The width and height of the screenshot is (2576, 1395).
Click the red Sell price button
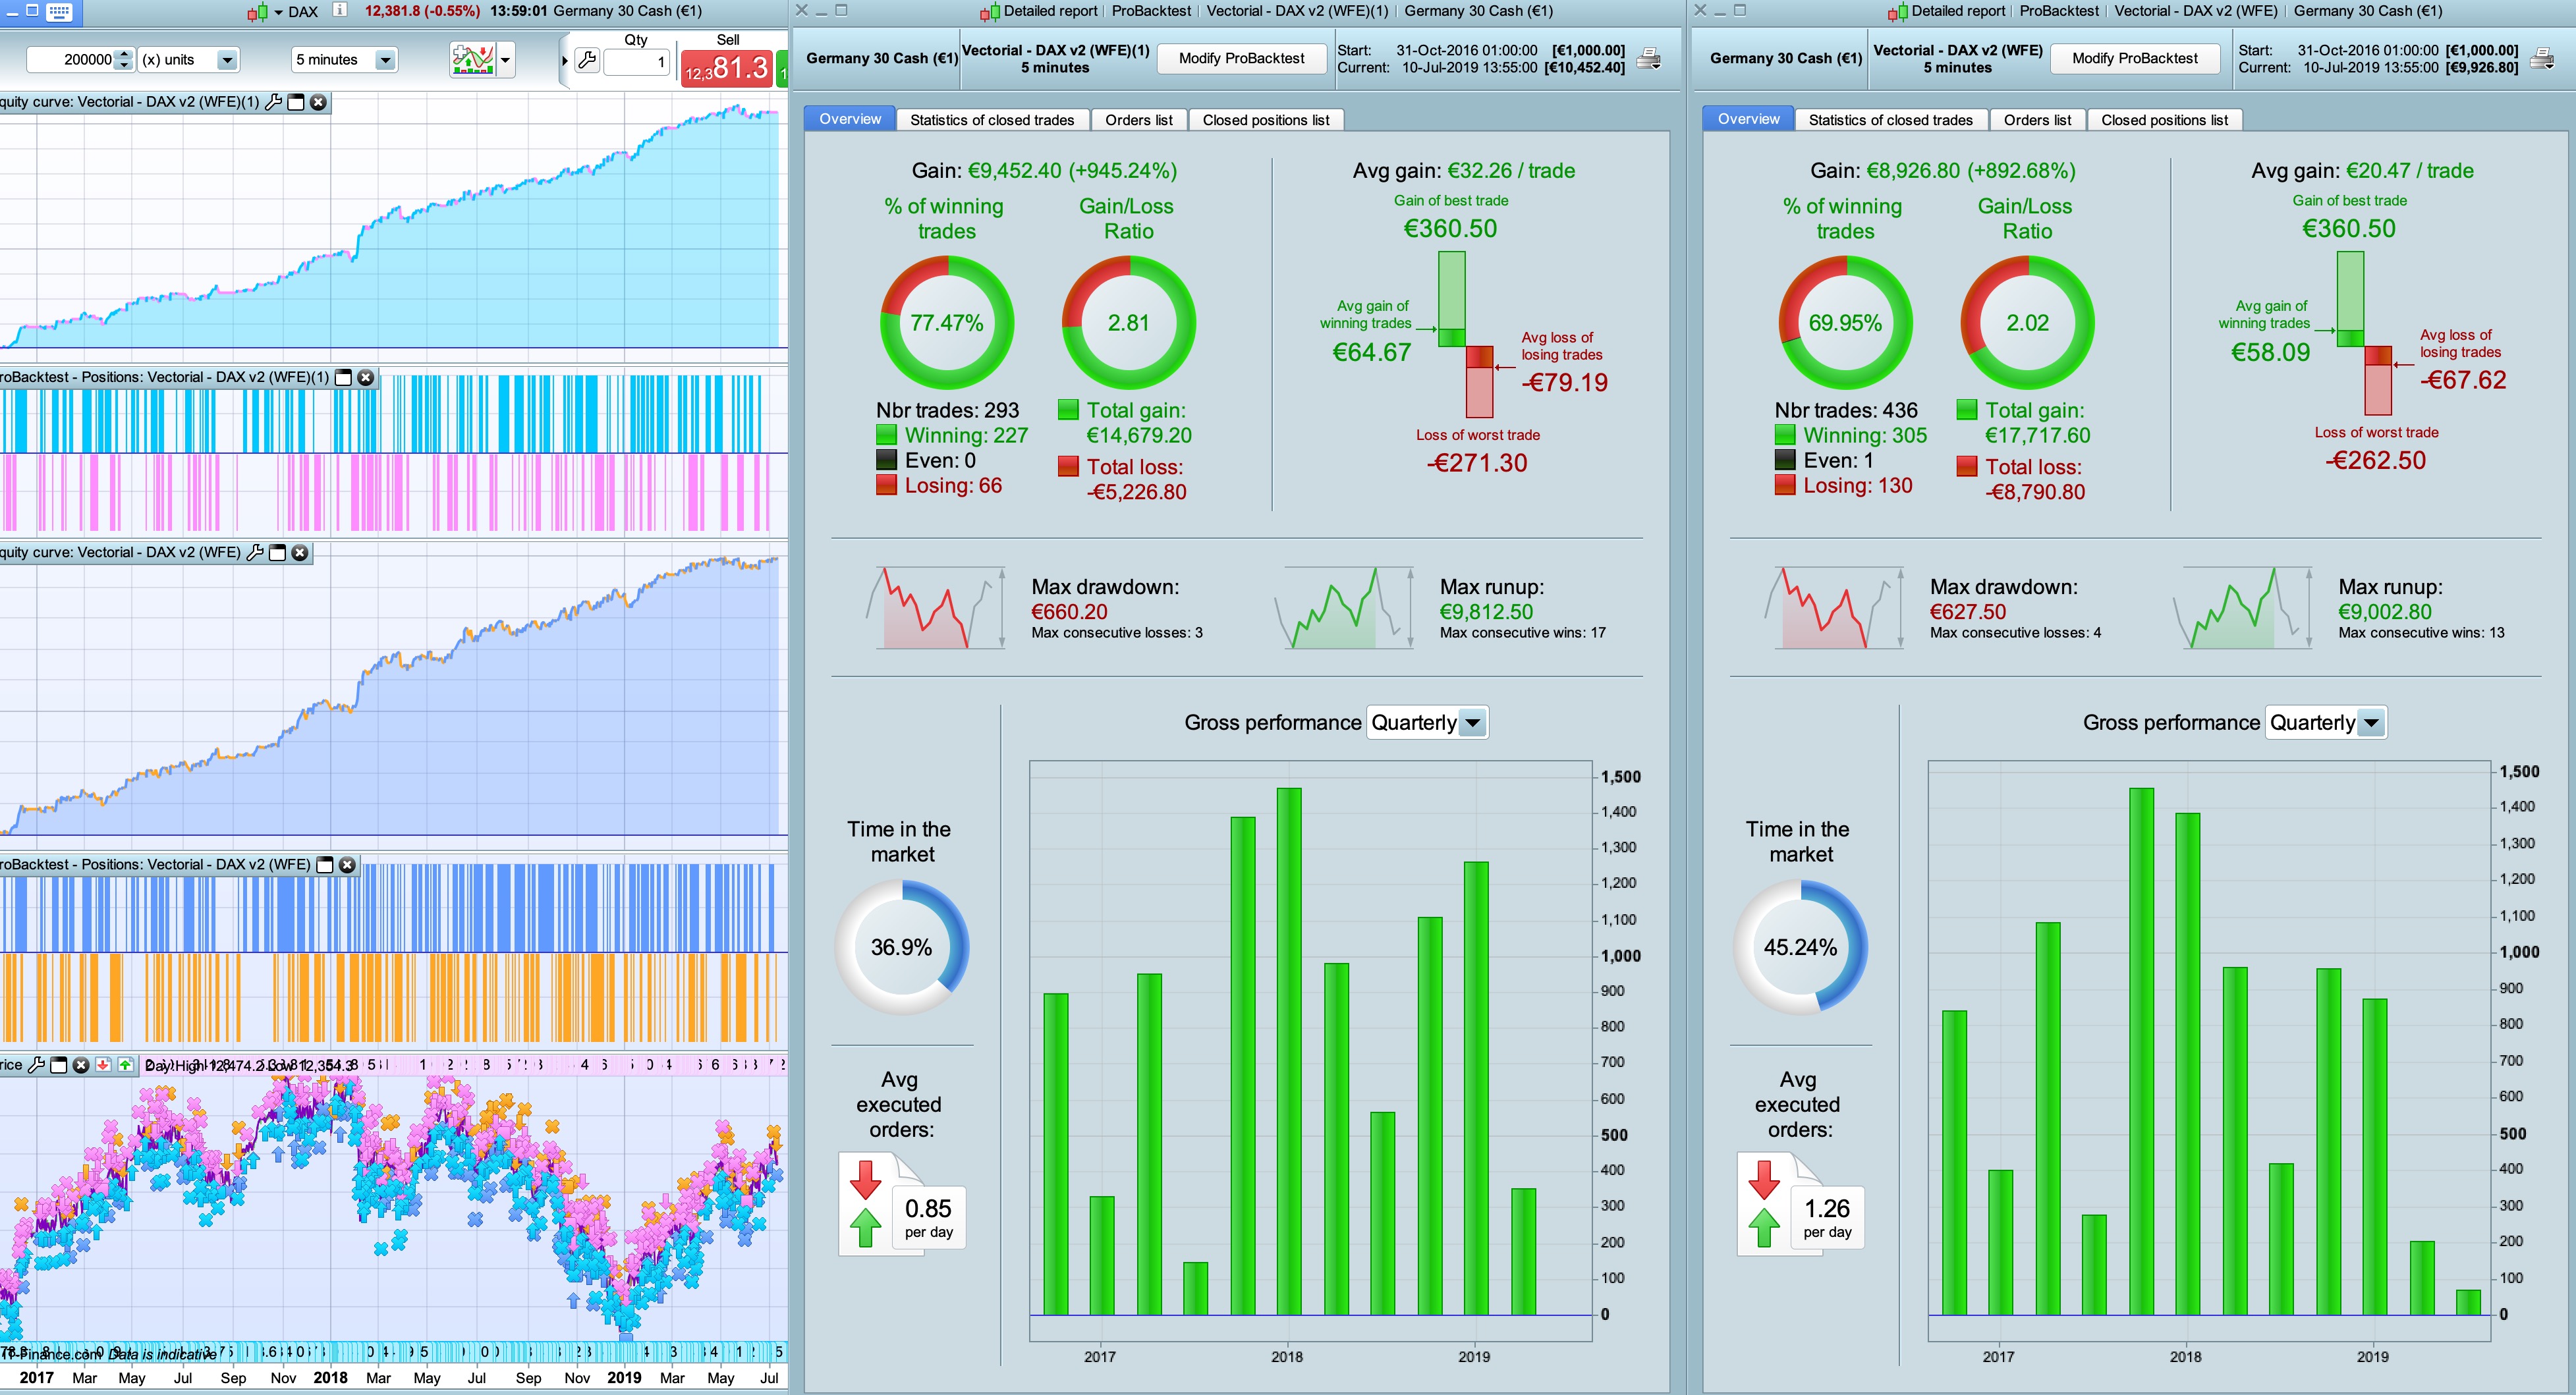tap(726, 68)
